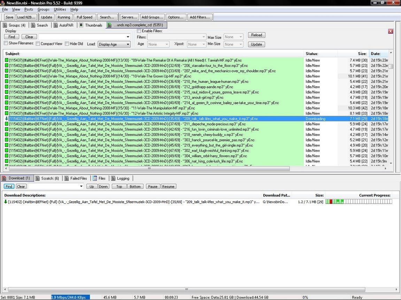This screenshot has width=401, height=300.
Task: Sort posts by the Size column header
Action: [353, 54]
